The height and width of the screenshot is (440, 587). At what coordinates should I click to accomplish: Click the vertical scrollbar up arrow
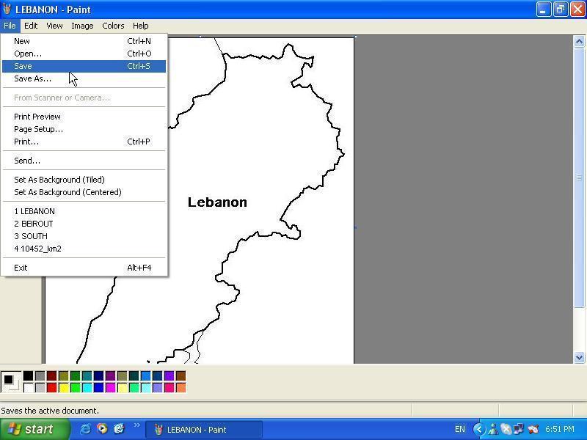pos(579,41)
